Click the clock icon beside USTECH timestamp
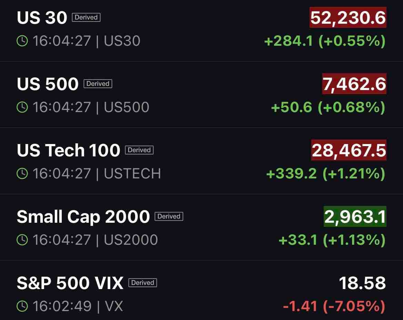This screenshot has height=320, width=403. [x=22, y=174]
